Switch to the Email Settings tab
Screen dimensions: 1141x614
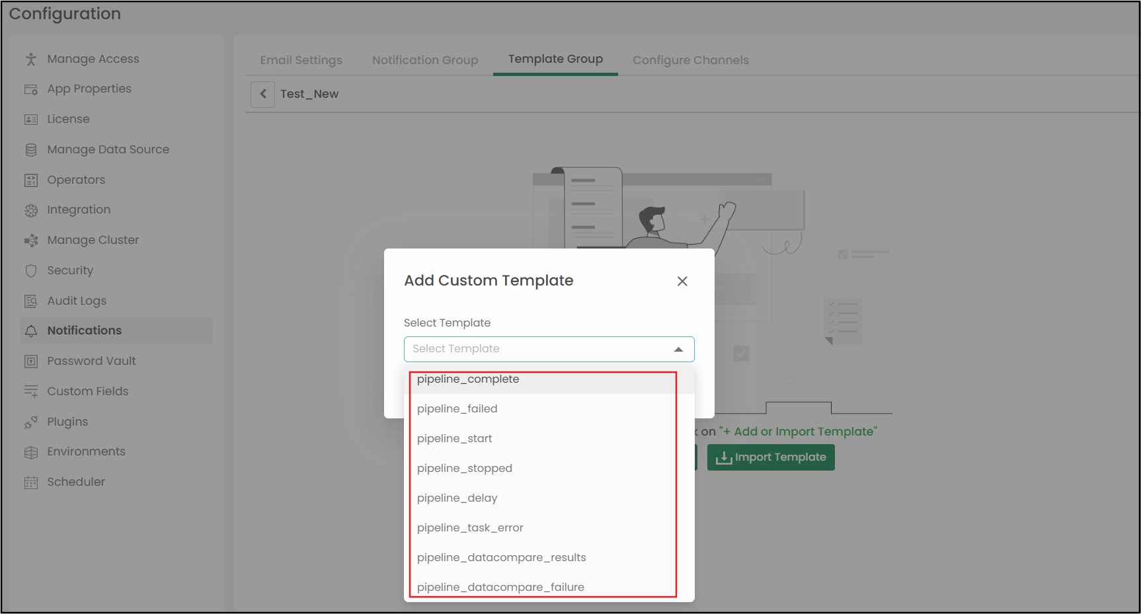[x=301, y=60]
